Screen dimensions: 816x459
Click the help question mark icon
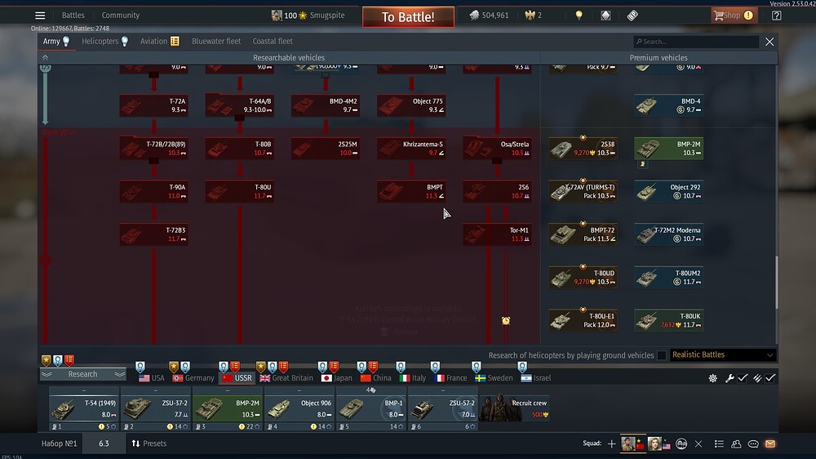pos(776,16)
